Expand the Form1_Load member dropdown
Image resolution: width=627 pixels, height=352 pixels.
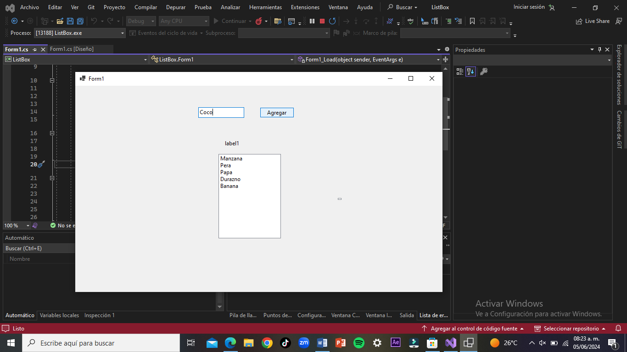[x=438, y=60]
